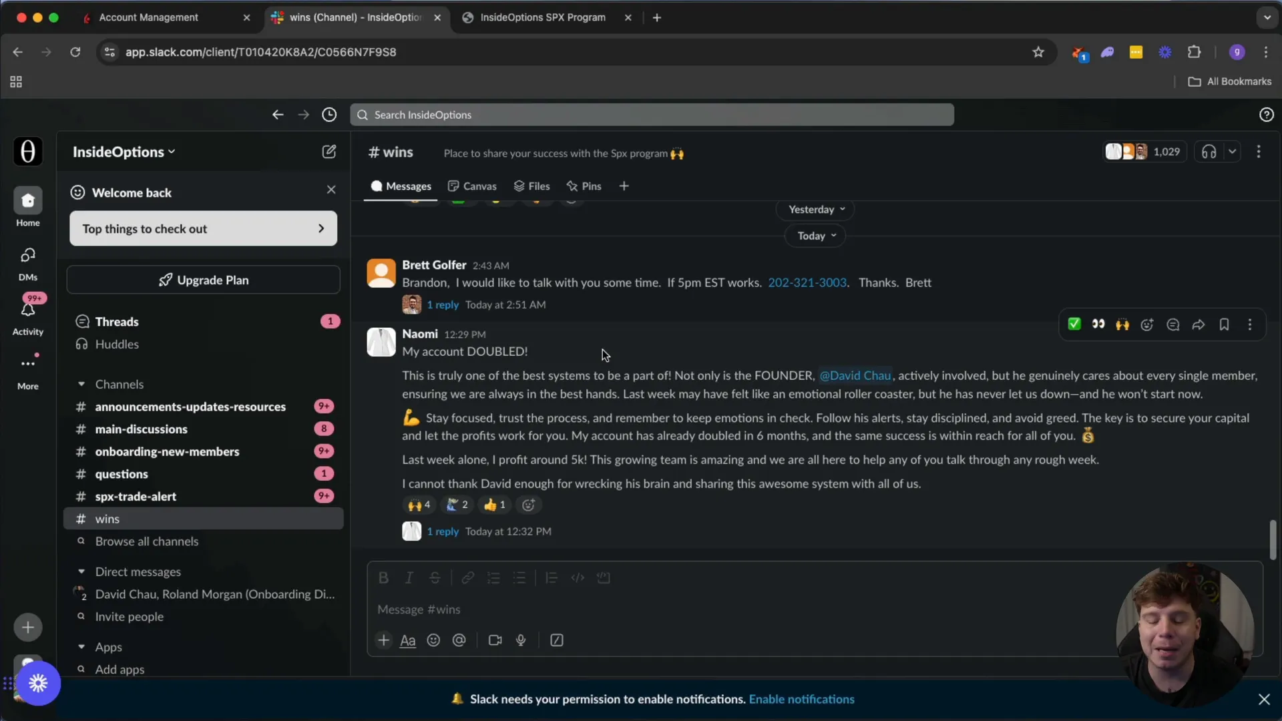The height and width of the screenshot is (721, 1282).
Task: Open the phone number link 202-321-3003
Action: [x=807, y=282]
